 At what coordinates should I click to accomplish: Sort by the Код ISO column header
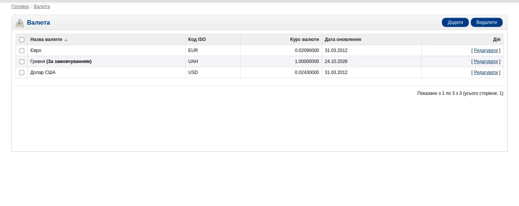tap(197, 39)
